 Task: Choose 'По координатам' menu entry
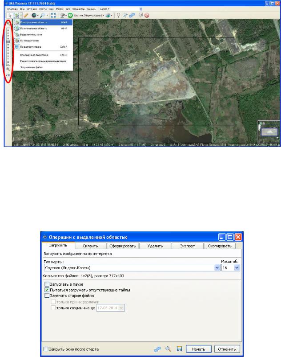point(43,41)
